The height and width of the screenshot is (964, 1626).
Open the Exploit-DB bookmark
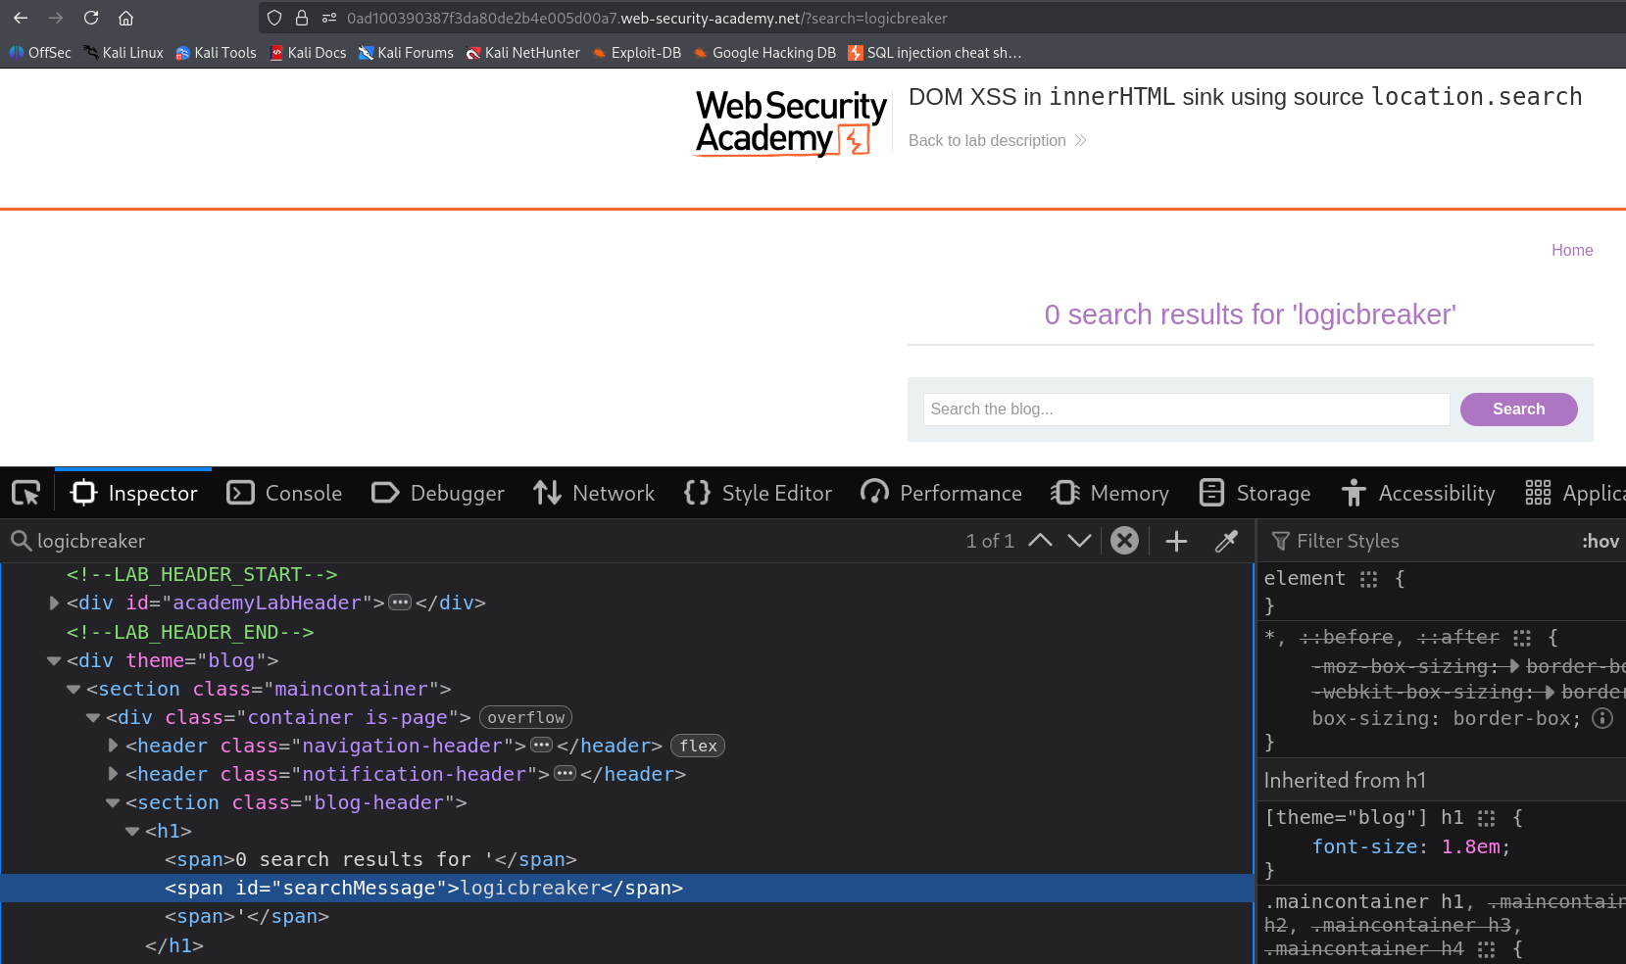(636, 53)
